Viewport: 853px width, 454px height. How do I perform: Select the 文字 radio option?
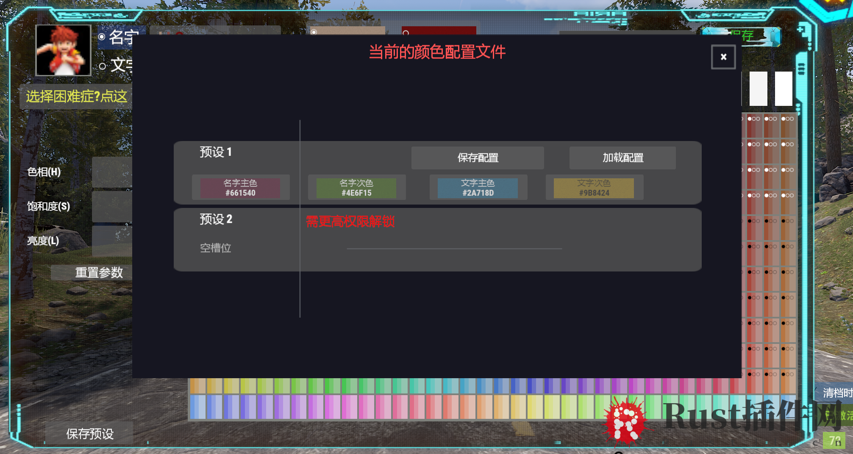pos(103,66)
